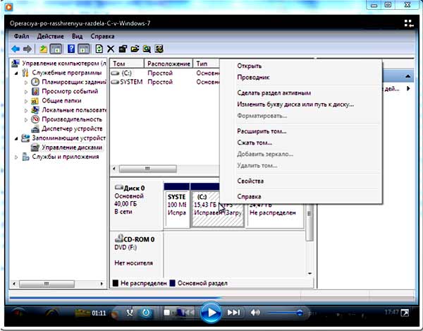Click the Refresh toolbar icon
This screenshot has height=331, width=423.
tap(99, 49)
